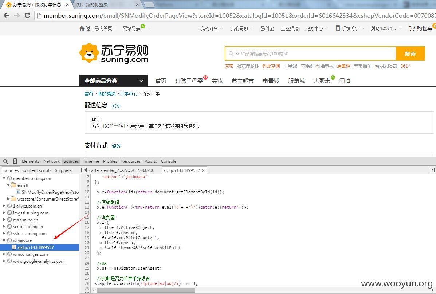The image size is (436, 294).
Task: Collapse the member.suning.com tree node
Action: pos(4,178)
